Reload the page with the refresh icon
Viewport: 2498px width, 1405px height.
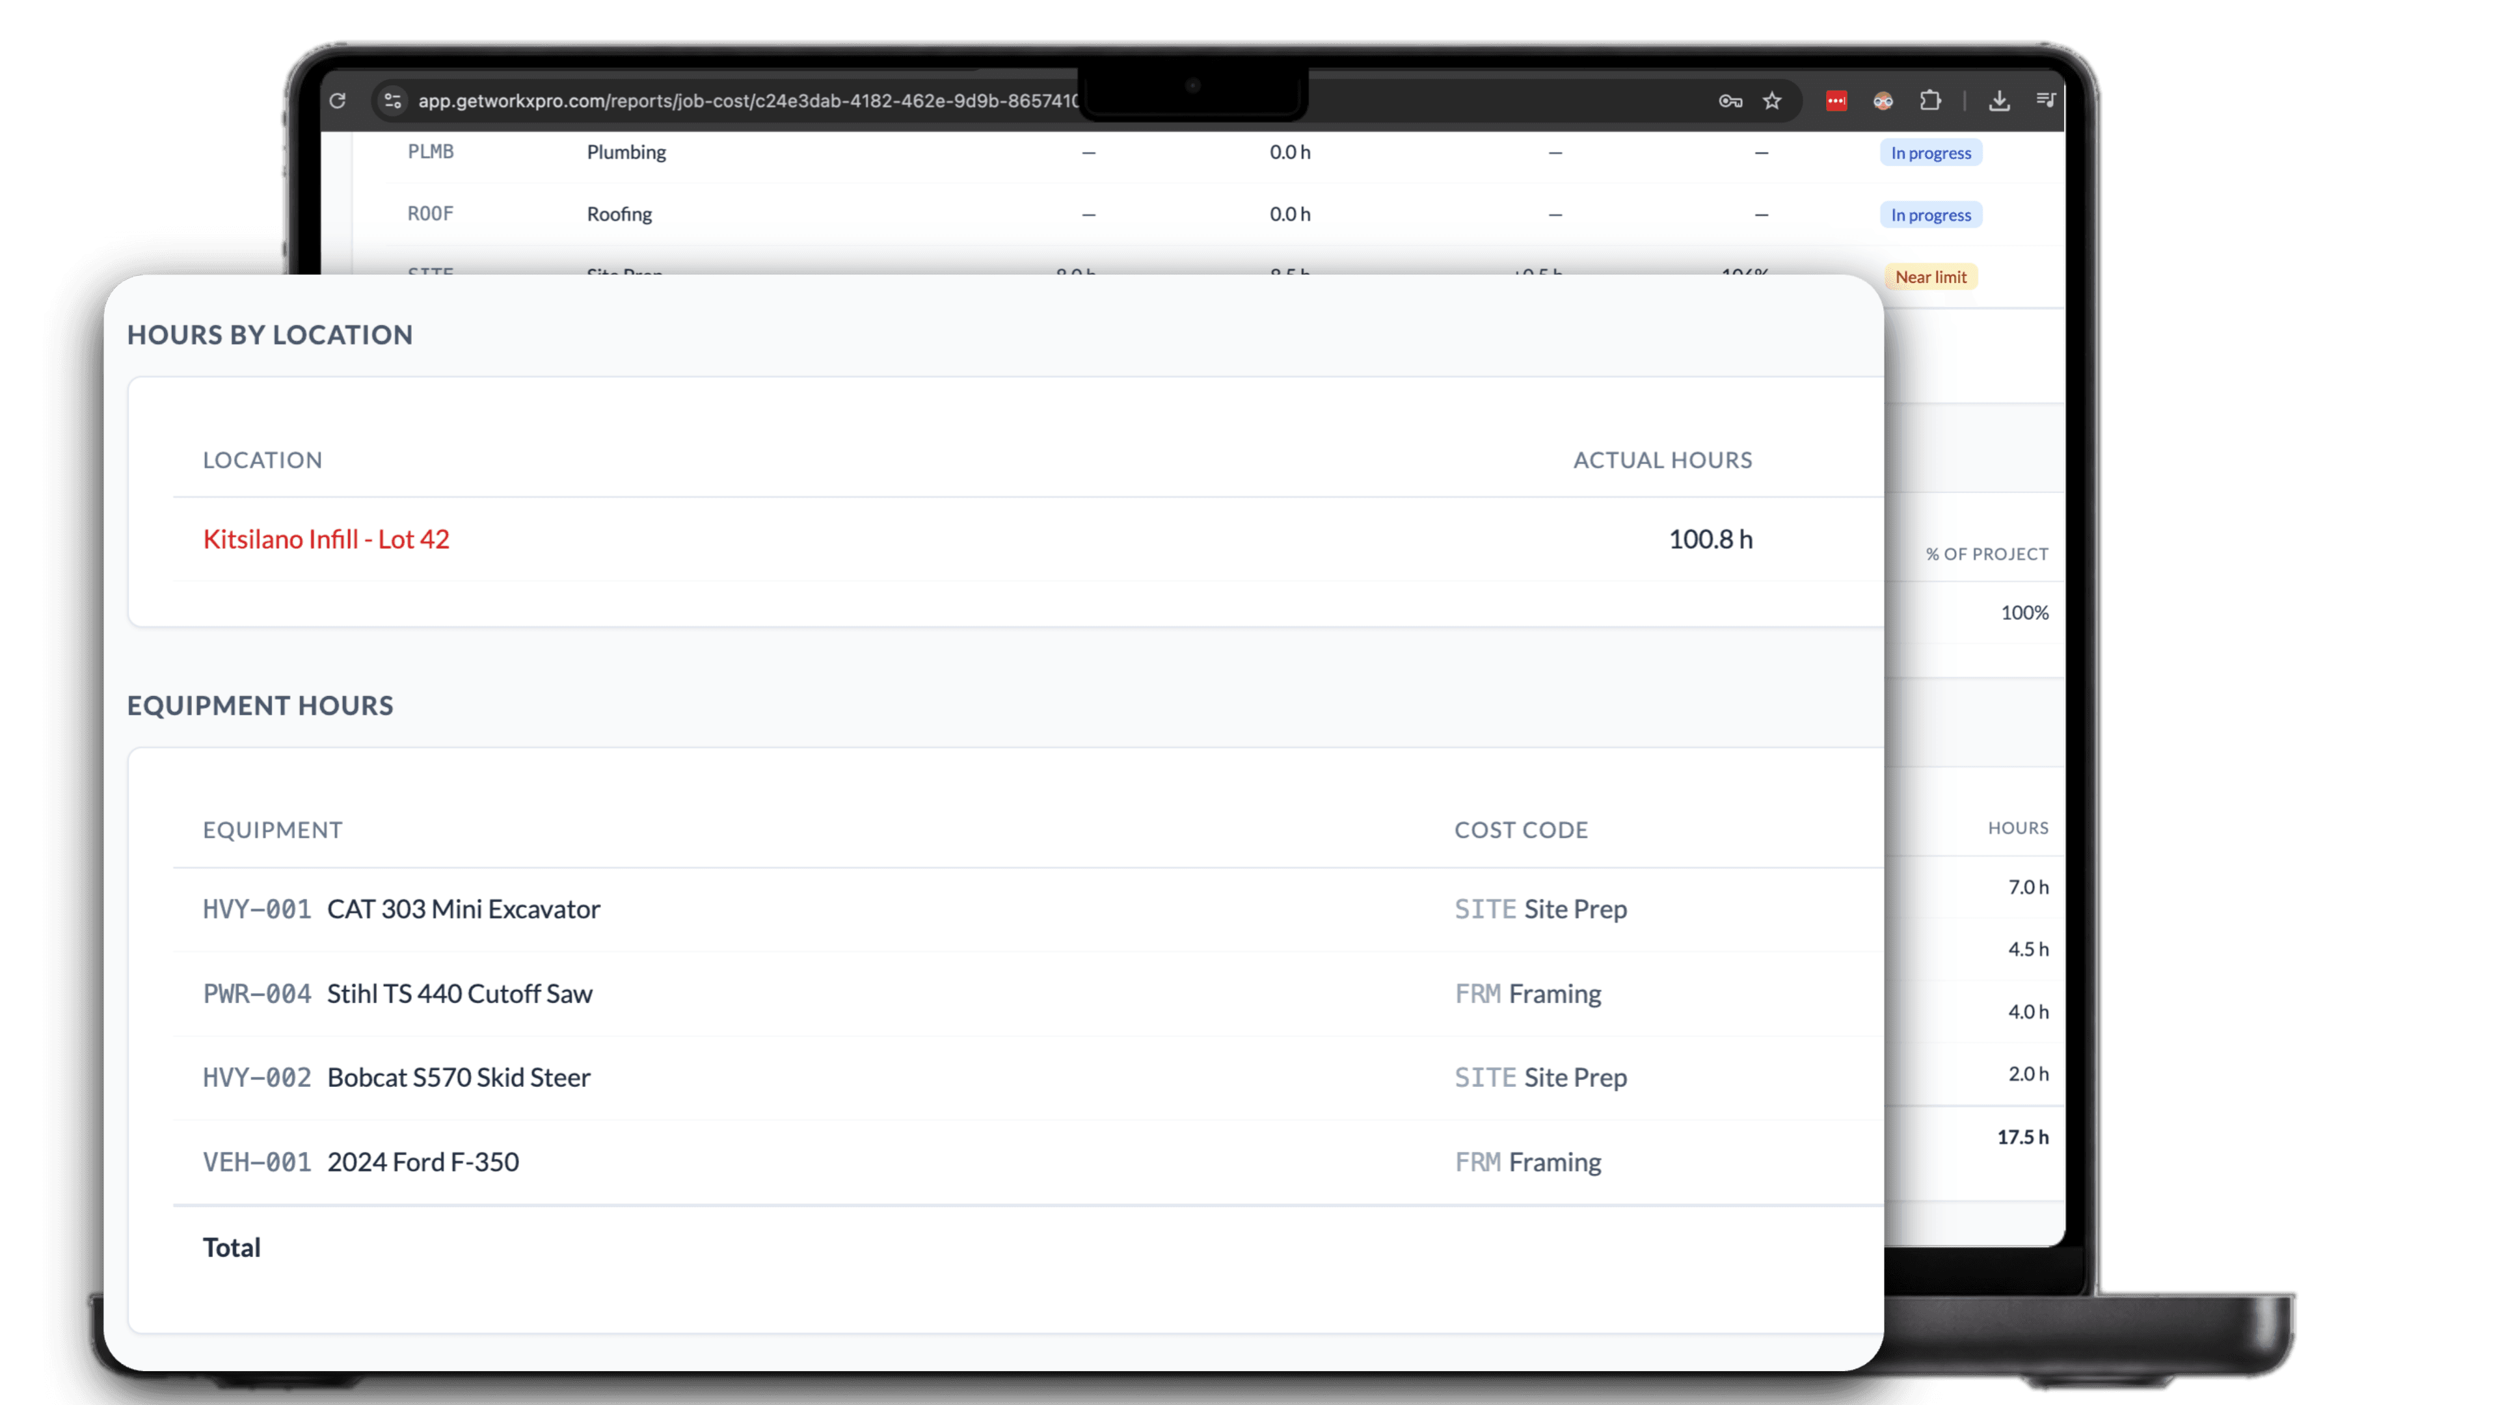[x=338, y=101]
